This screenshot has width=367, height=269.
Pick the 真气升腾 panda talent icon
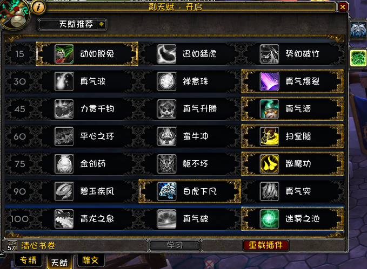pyautogui.click(x=166, y=109)
